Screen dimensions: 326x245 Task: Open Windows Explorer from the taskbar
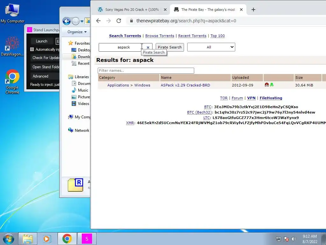pos(28,239)
